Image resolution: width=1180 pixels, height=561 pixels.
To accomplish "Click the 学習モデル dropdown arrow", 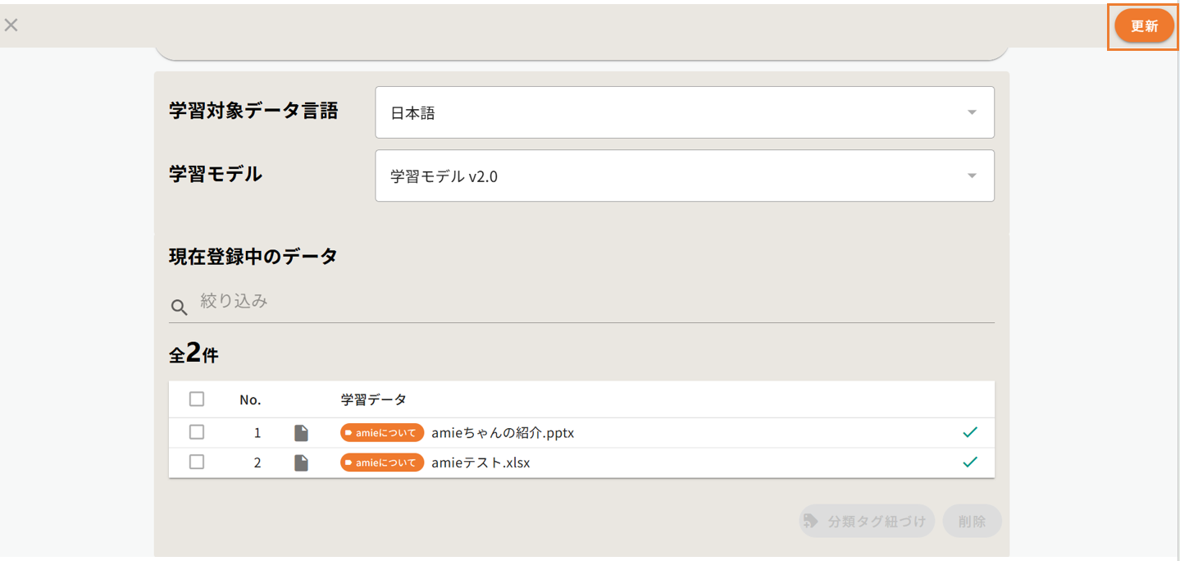I will coord(972,176).
